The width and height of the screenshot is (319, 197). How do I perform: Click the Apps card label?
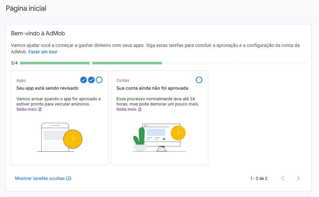click(x=21, y=81)
